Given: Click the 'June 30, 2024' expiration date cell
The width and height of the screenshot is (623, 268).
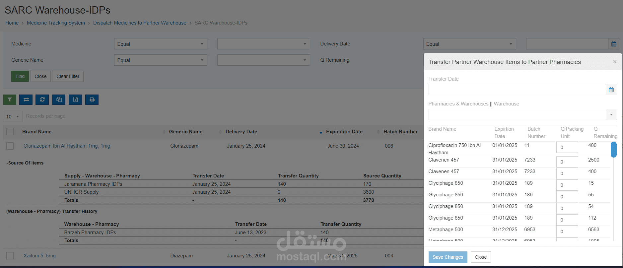Looking at the screenshot, I should (x=343, y=146).
